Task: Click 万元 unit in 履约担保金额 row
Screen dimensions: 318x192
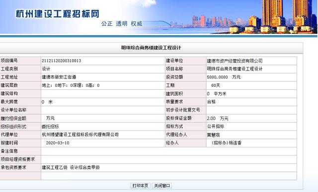Action: [50, 118]
